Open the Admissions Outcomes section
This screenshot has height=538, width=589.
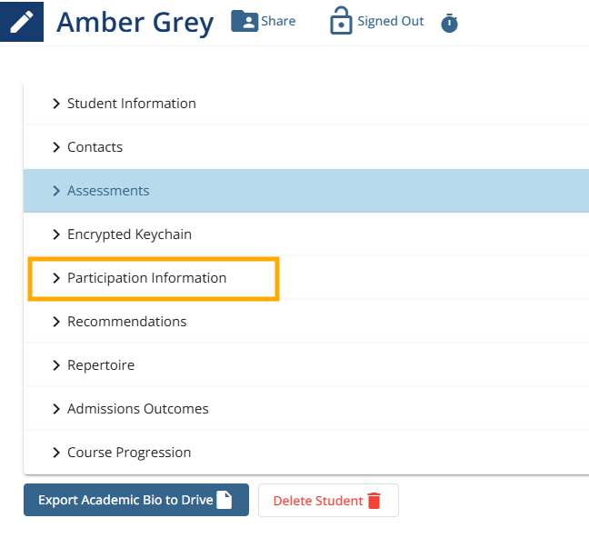(x=306, y=409)
